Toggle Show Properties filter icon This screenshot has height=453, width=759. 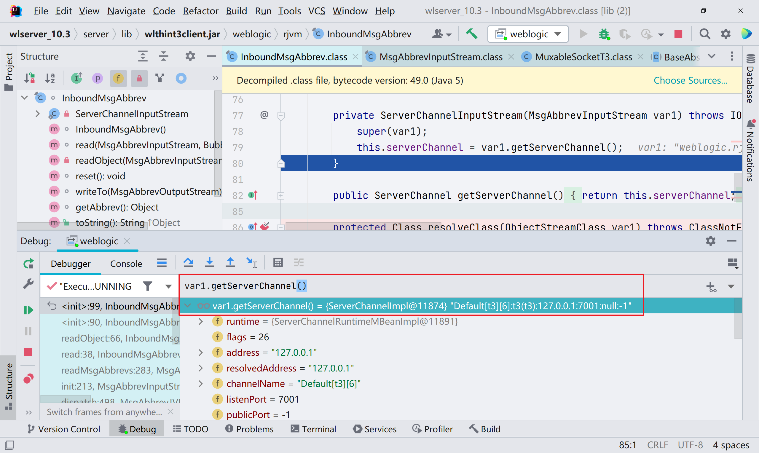tap(97, 79)
